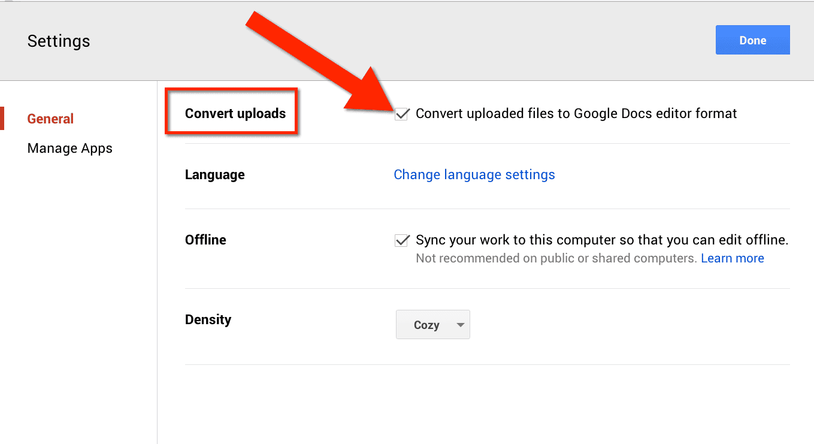Open the Manage Apps tab
The width and height of the screenshot is (814, 444).
pos(70,148)
